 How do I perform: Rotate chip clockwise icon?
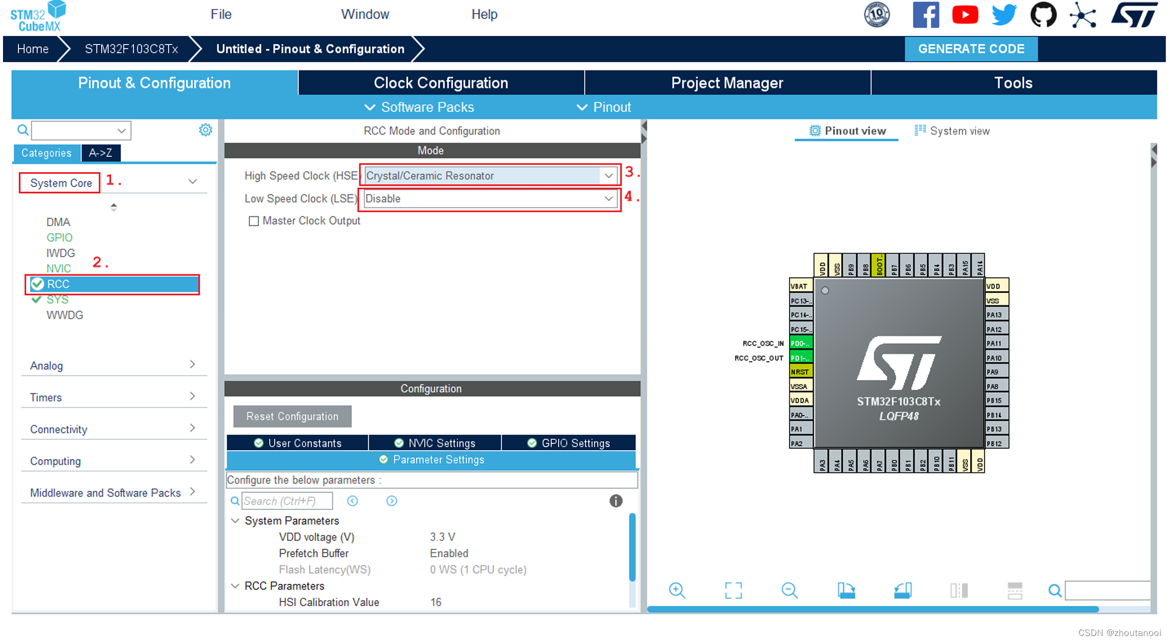846,590
